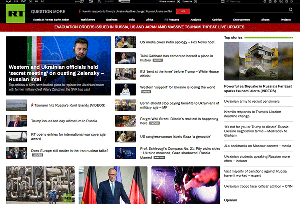Screen dimensions: 300x204
Task: Open the search magnifier icon
Action: [291, 10]
